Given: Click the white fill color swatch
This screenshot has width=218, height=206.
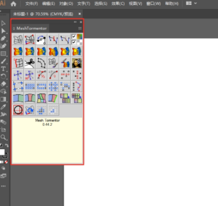Looking at the screenshot, I should 2,152.
